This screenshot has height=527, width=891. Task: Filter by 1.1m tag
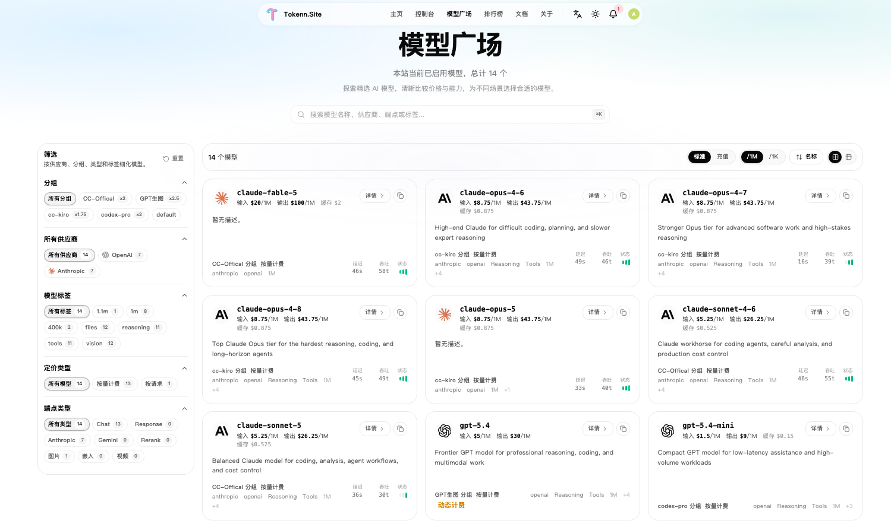click(108, 312)
